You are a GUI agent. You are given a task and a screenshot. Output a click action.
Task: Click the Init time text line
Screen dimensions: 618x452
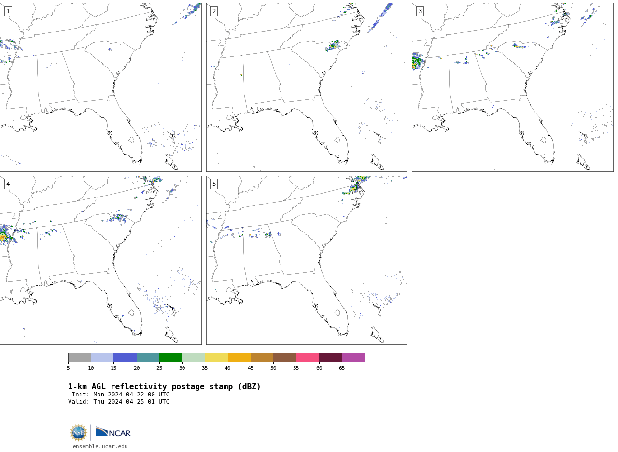tap(121, 395)
